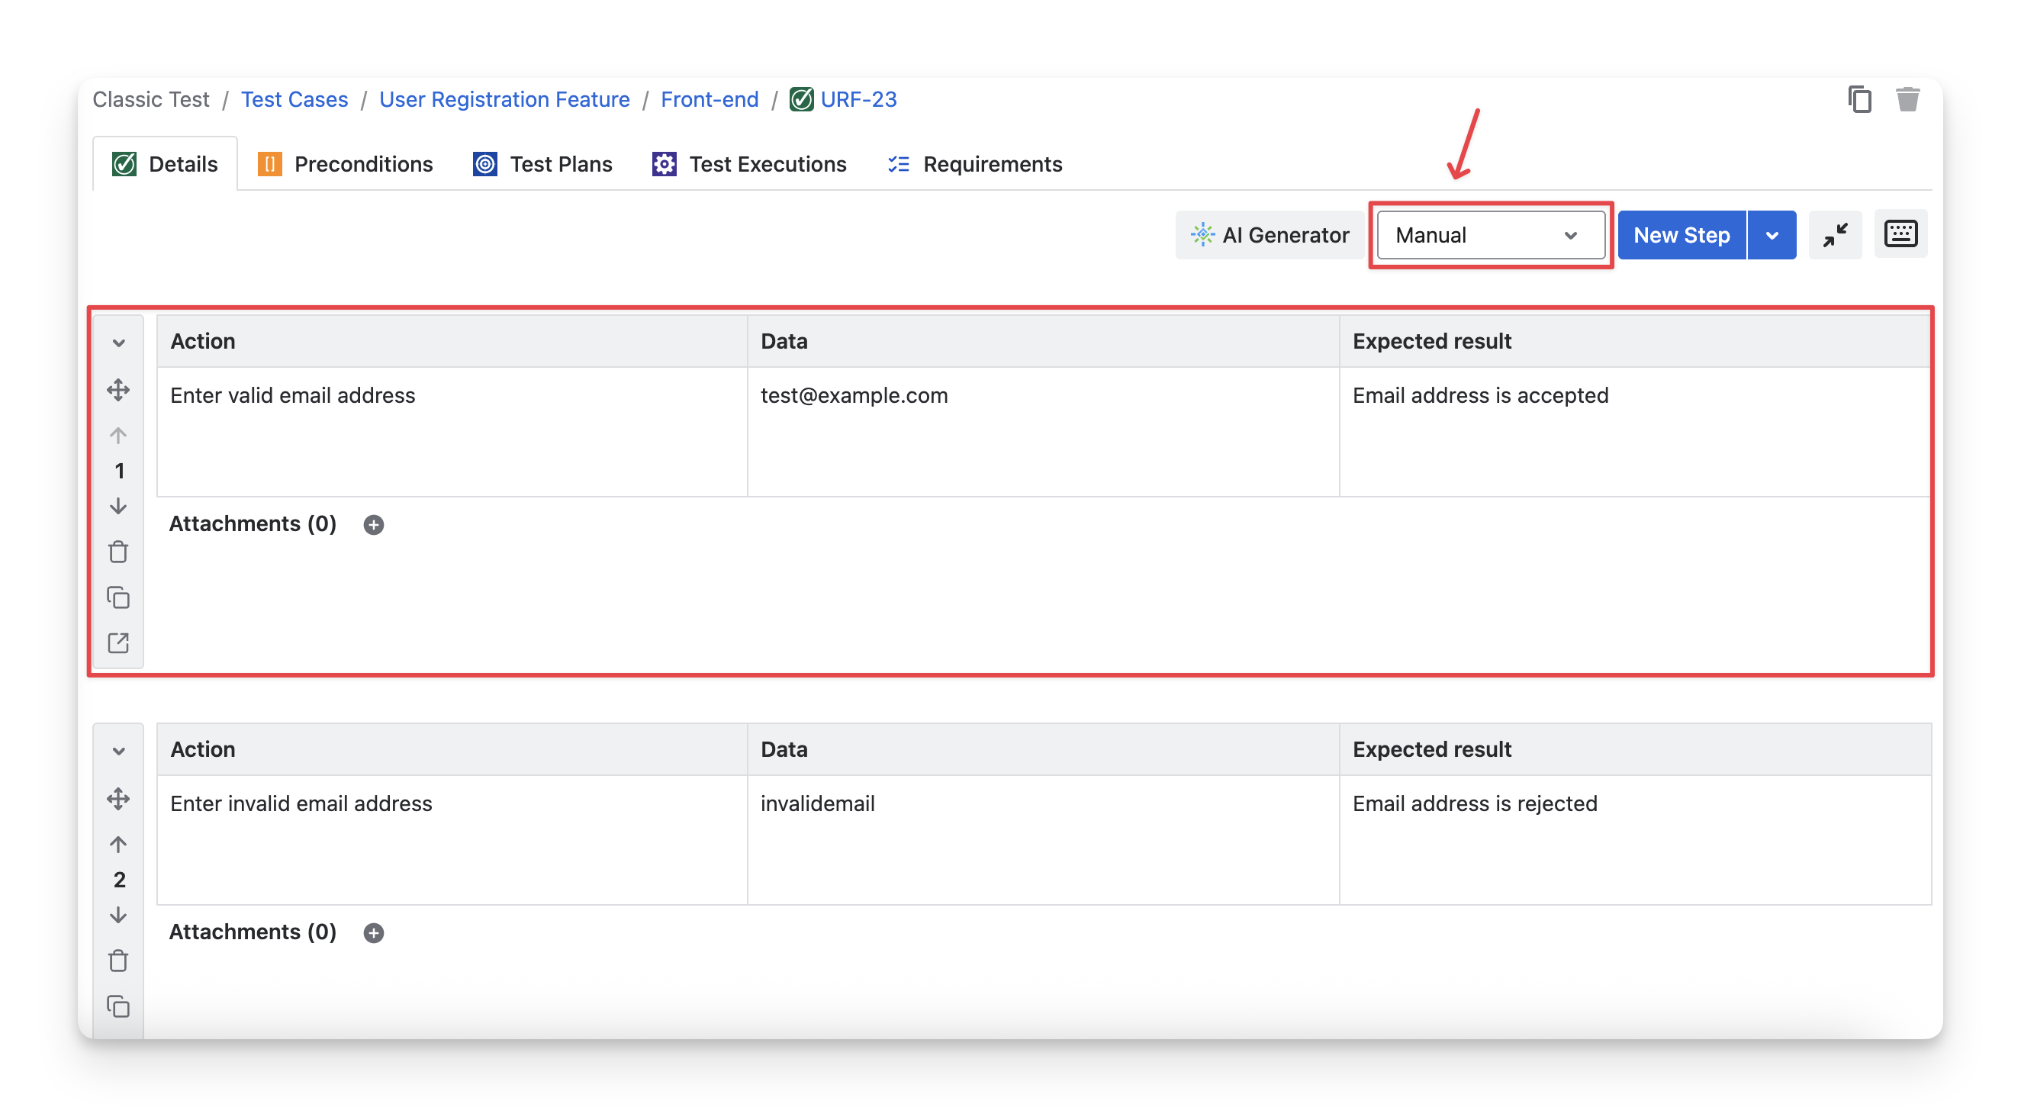Add attachment to step 1

[x=373, y=525]
